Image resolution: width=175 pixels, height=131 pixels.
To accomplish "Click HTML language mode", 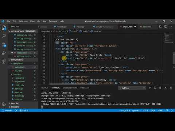I will (160, 111).
